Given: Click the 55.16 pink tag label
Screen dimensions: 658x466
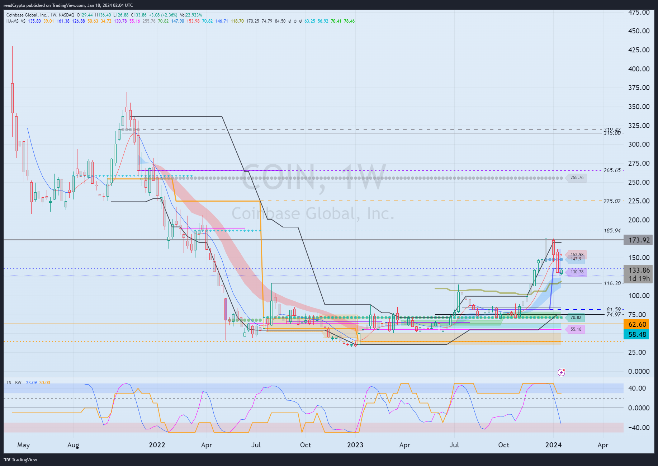Looking at the screenshot, I should (x=576, y=329).
